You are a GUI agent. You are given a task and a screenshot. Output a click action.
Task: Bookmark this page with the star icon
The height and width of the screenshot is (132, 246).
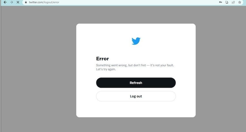click(239, 2)
